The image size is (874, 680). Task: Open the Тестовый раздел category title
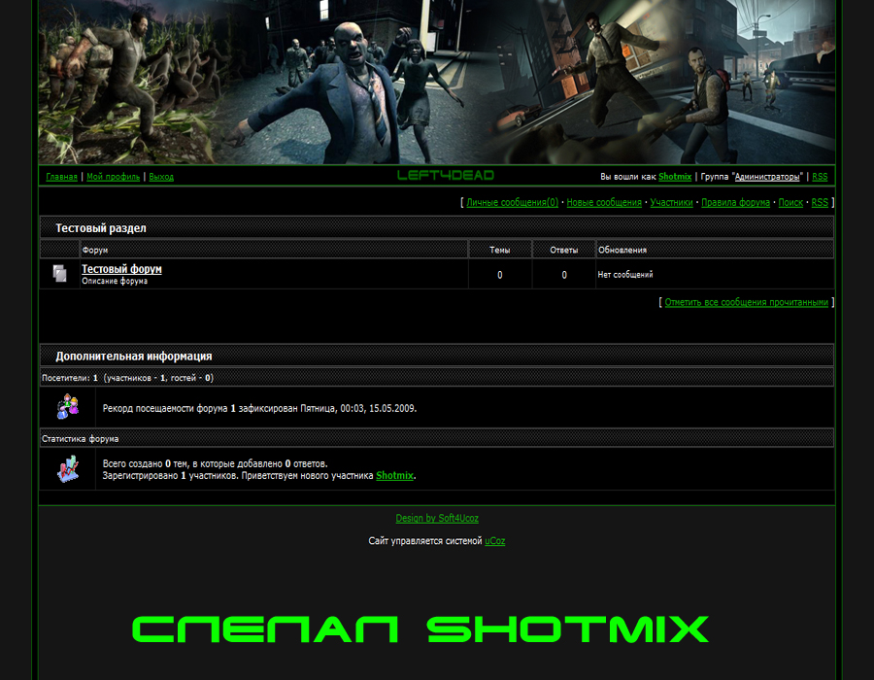pos(101,228)
